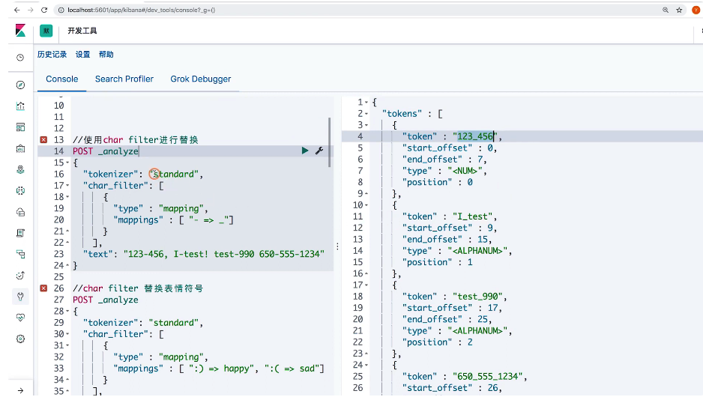Screen dimensions: 703x397
Task: Switch to the Grok Debugger tab
Action: pyautogui.click(x=200, y=79)
